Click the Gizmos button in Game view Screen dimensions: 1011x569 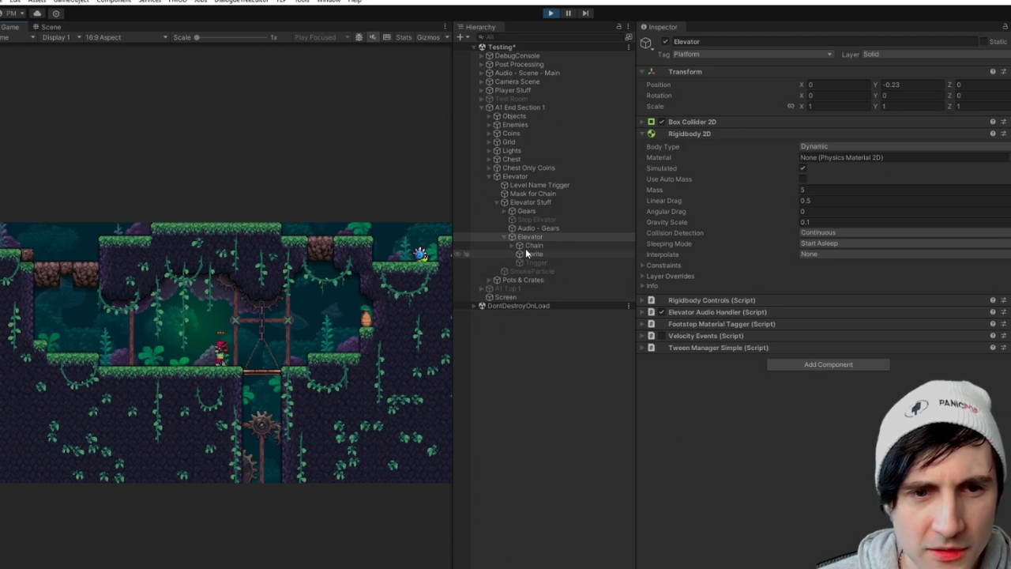click(x=428, y=37)
